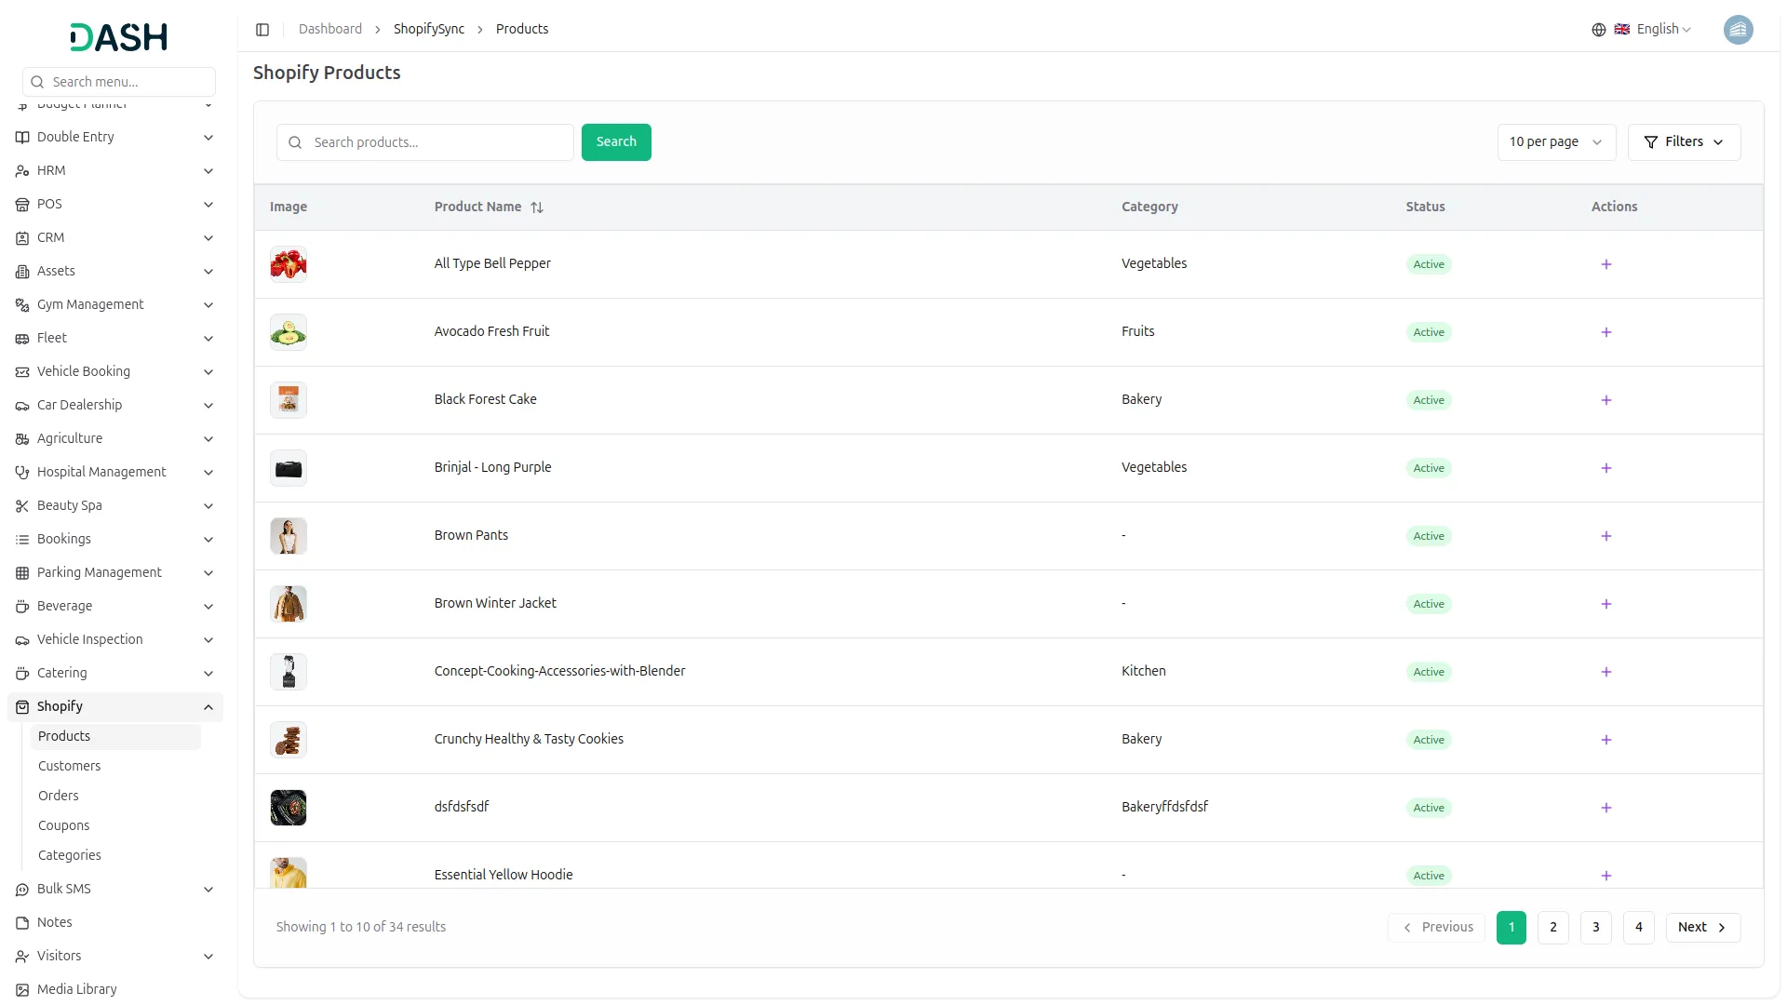This screenshot has width=1787, height=1005.
Task: Expand the Hospital Management sidebar menu
Action: point(115,473)
